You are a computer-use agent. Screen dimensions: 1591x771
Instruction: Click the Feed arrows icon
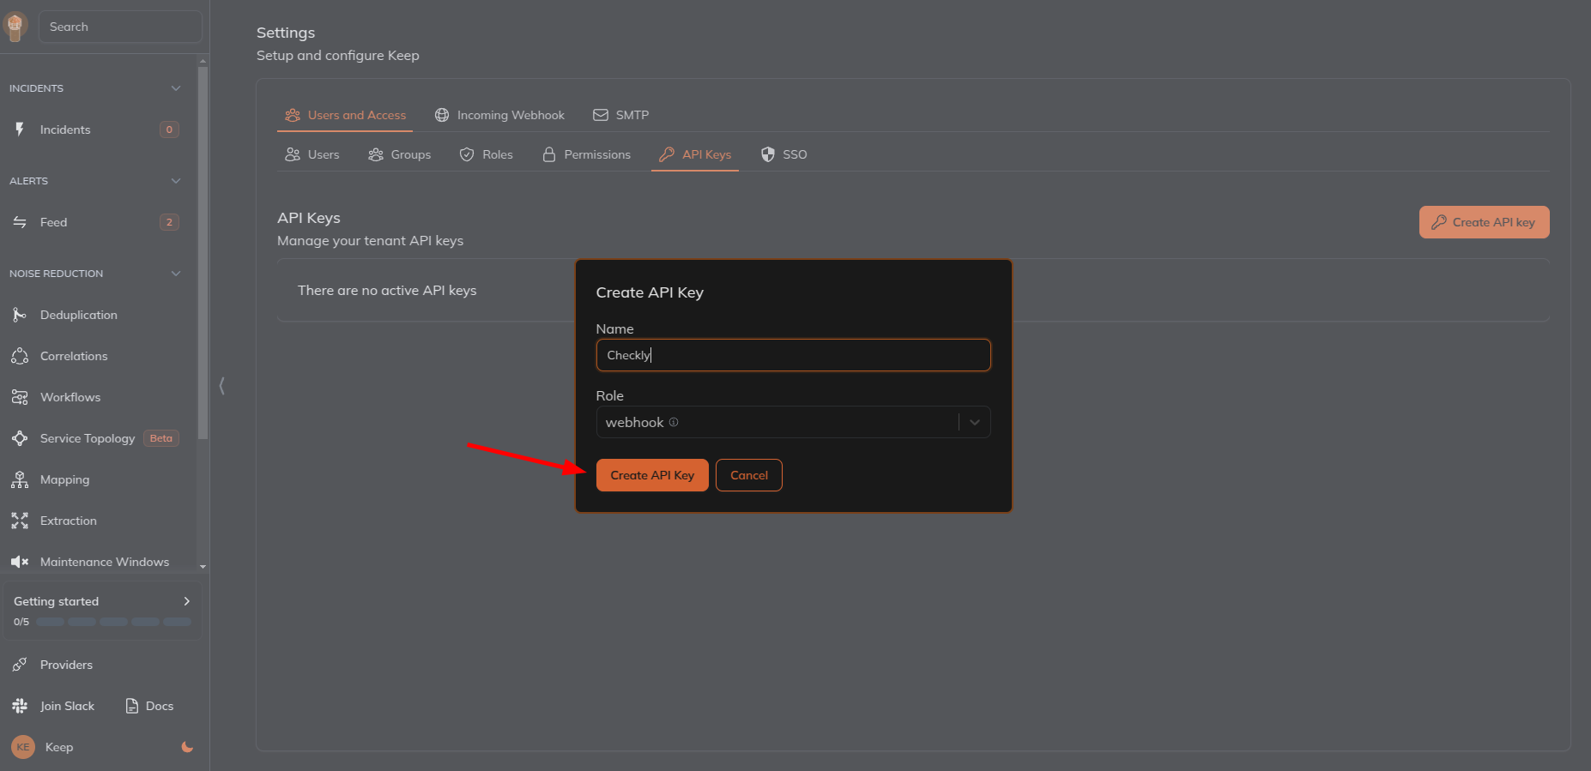(x=20, y=222)
